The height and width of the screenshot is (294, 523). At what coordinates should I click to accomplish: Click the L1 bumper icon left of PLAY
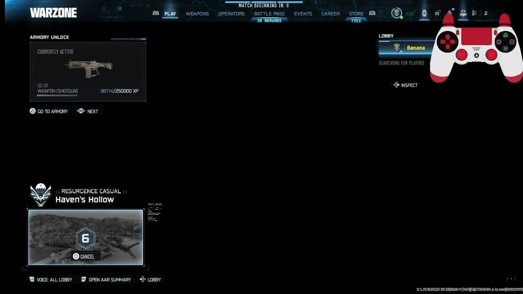click(156, 13)
